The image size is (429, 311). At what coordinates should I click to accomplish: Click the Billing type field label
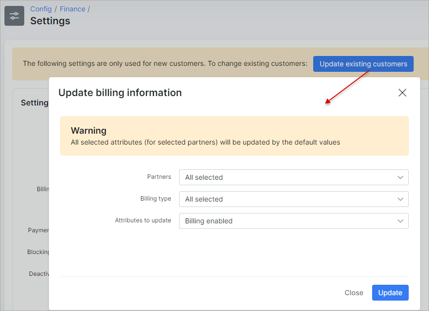[x=155, y=199]
